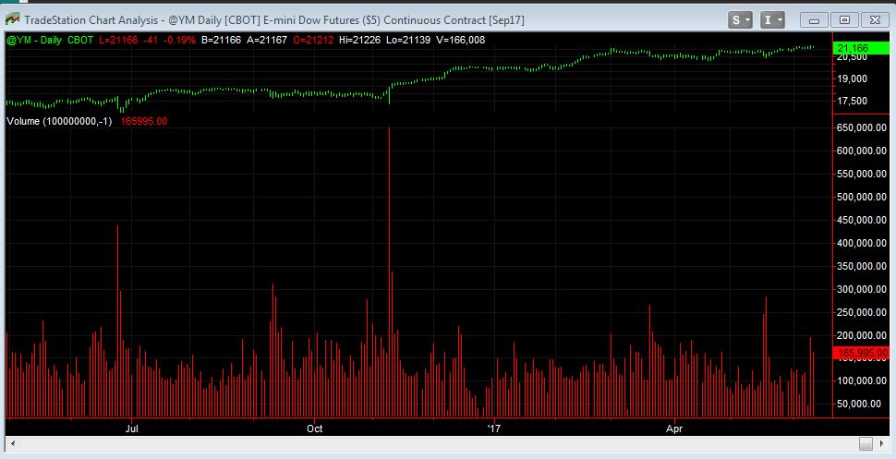
Task: Click the L=21166 last price value
Action: pos(118,40)
